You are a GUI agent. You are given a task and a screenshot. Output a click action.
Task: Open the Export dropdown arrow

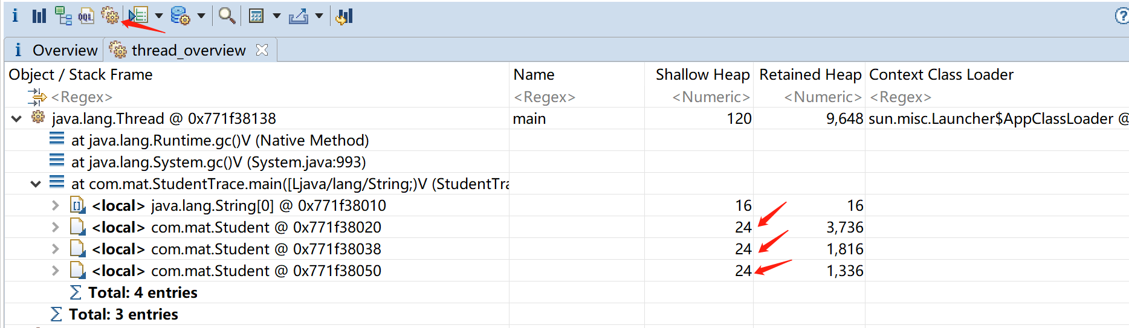319,16
